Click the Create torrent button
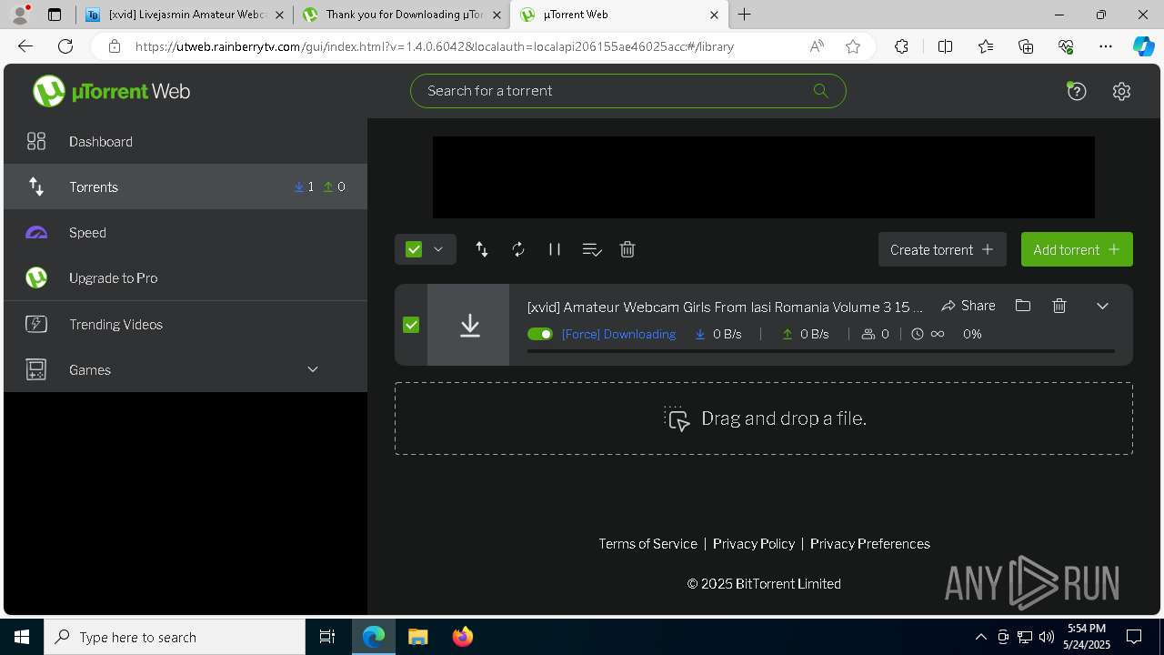This screenshot has height=655, width=1164. tap(942, 249)
